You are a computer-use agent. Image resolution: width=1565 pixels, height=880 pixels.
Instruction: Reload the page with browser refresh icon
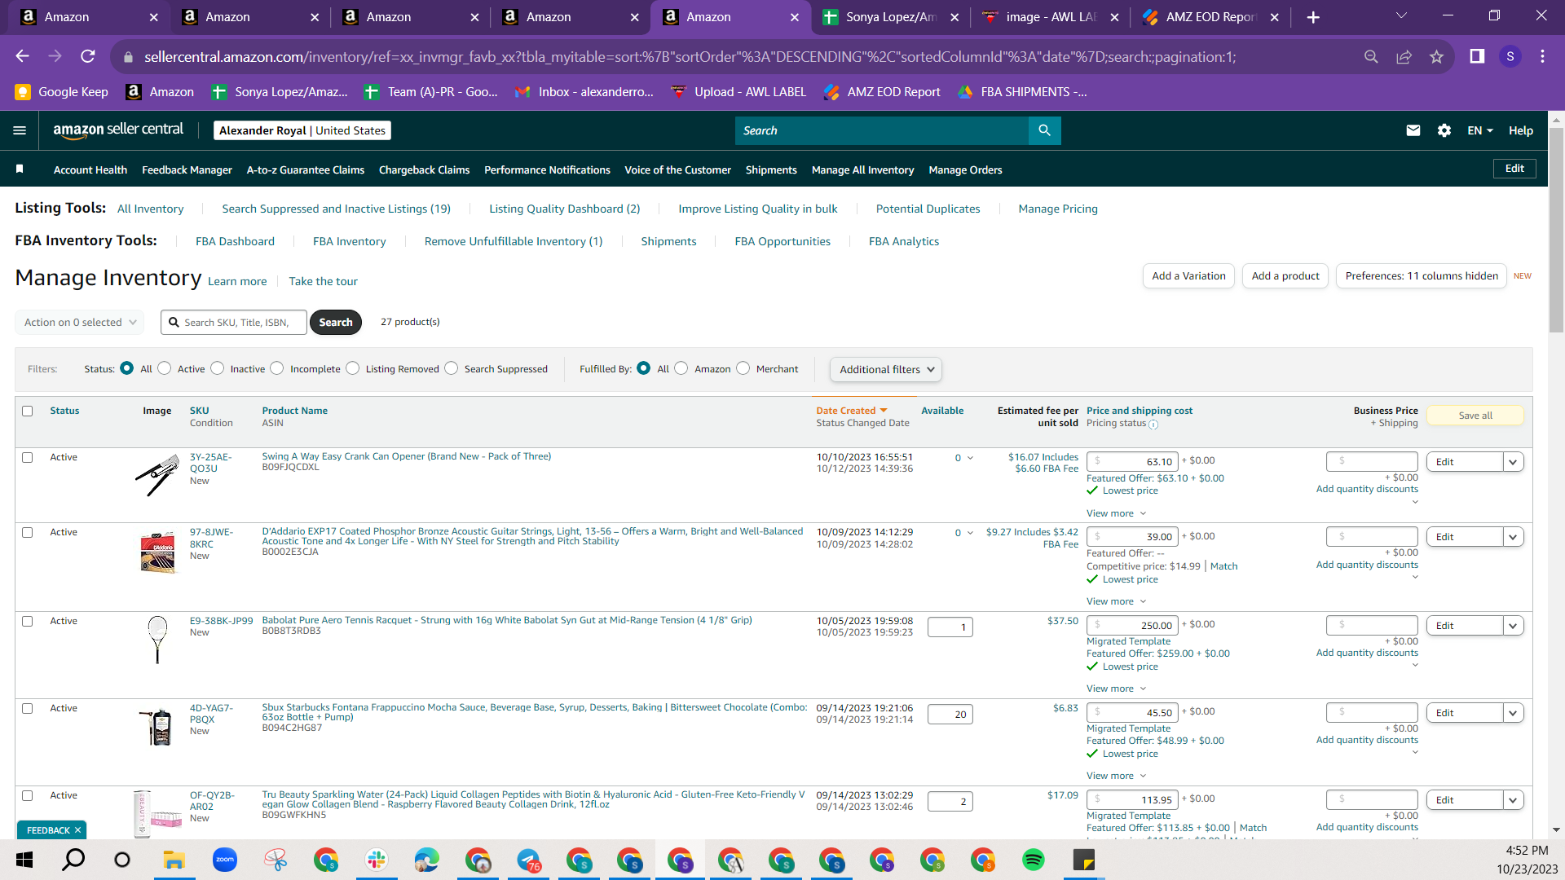pos(88,56)
